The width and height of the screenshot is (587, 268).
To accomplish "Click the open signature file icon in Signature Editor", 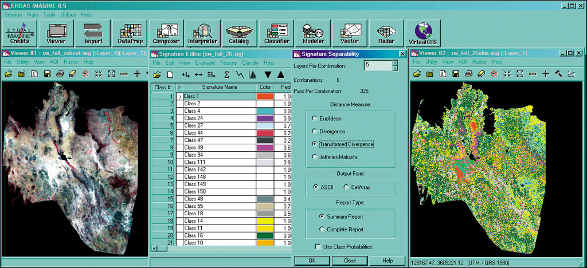I will (x=157, y=74).
